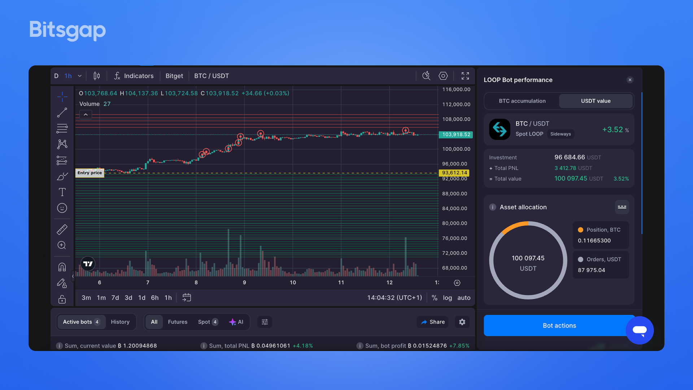
Task: Set chart range to 3m
Action: tap(86, 298)
